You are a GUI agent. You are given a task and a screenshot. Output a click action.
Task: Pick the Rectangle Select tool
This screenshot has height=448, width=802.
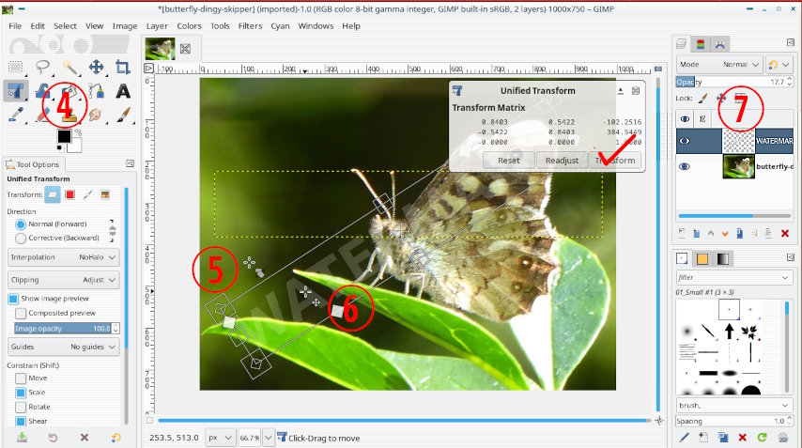pyautogui.click(x=16, y=67)
